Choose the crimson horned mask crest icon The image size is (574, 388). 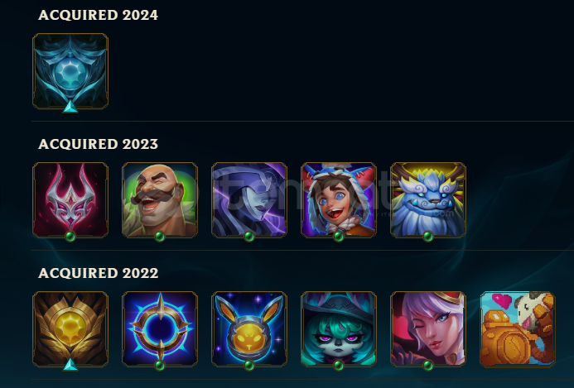[x=70, y=200]
